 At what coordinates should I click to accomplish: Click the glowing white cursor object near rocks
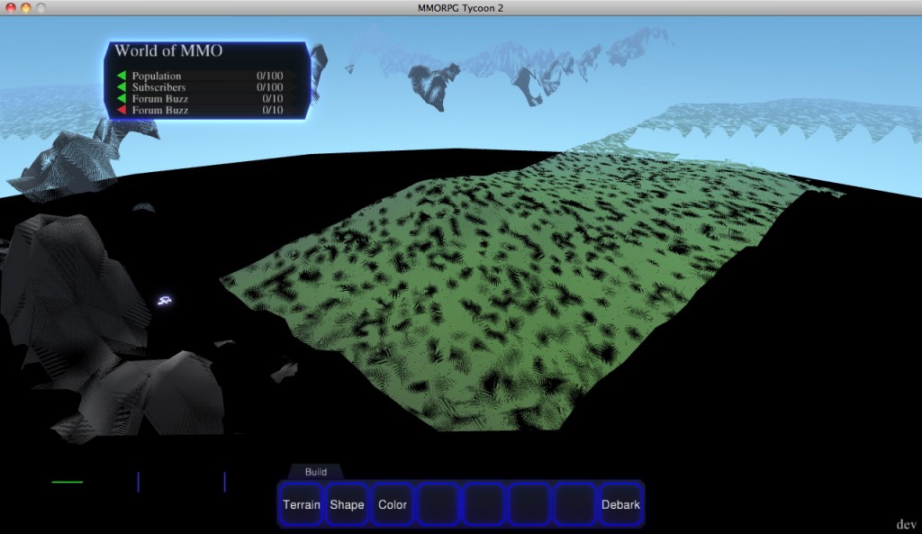(x=165, y=301)
